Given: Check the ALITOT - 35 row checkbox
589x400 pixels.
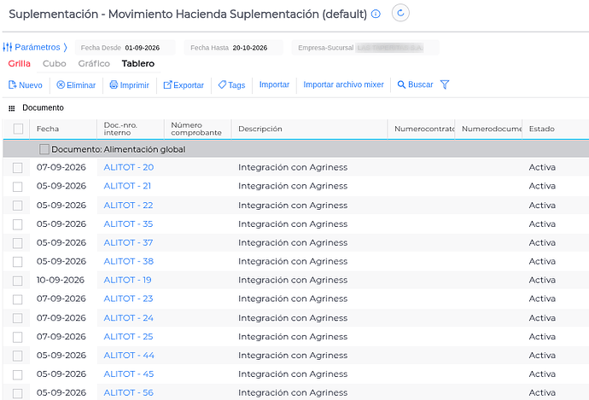Looking at the screenshot, I should pos(18,224).
